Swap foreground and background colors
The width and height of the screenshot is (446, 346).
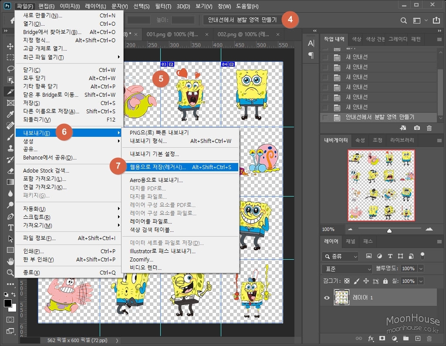click(x=14, y=294)
